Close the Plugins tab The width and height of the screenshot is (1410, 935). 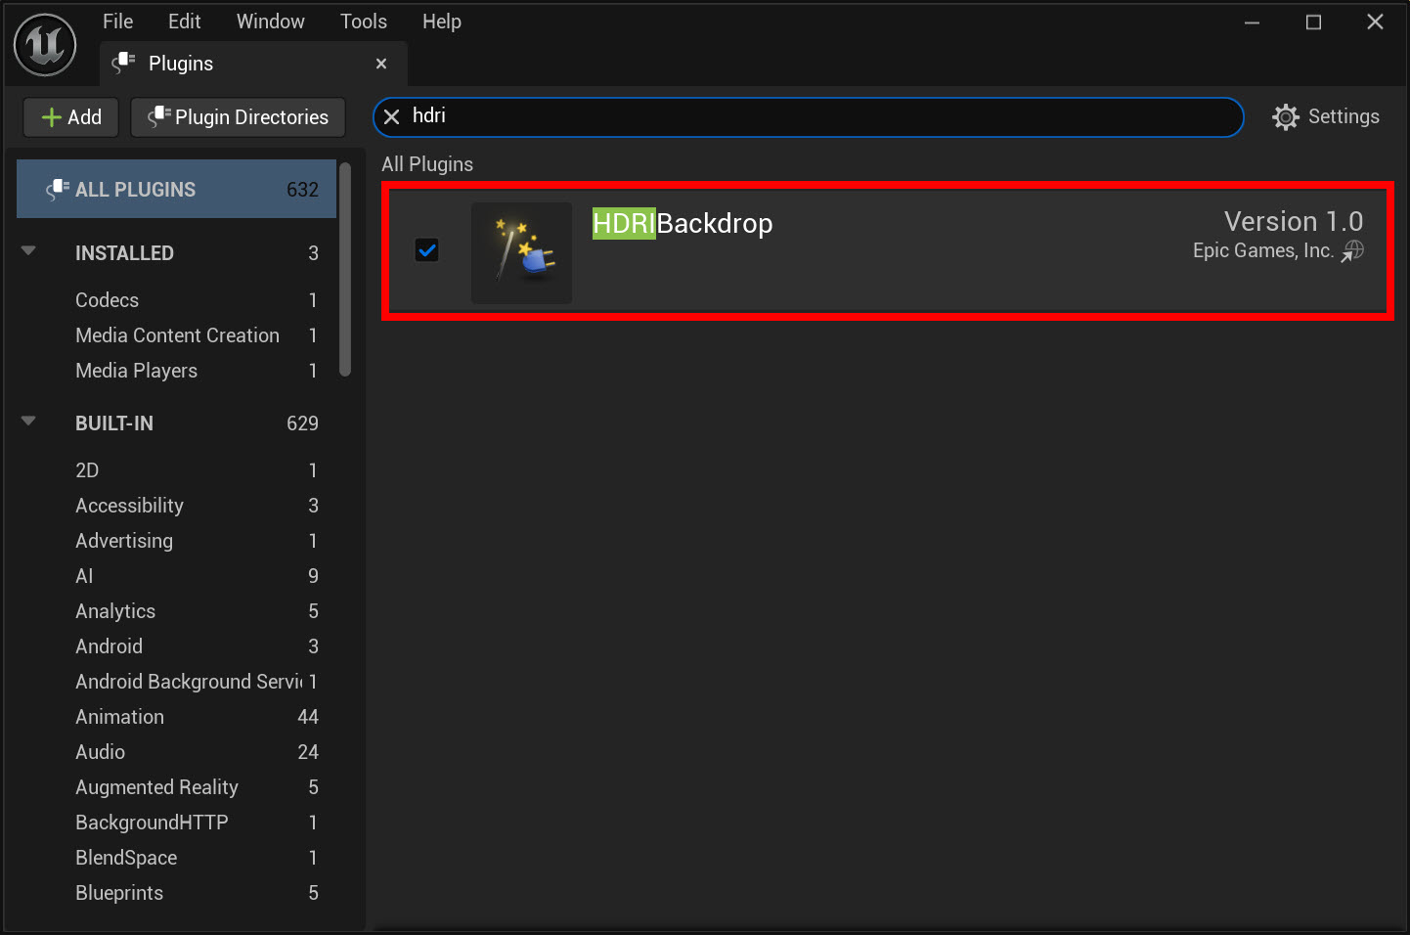click(381, 64)
